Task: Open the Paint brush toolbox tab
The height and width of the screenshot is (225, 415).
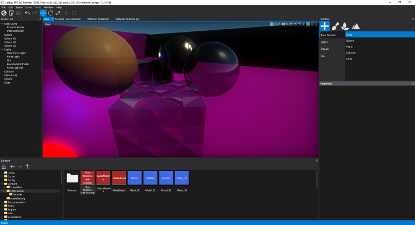Action: pos(336,25)
